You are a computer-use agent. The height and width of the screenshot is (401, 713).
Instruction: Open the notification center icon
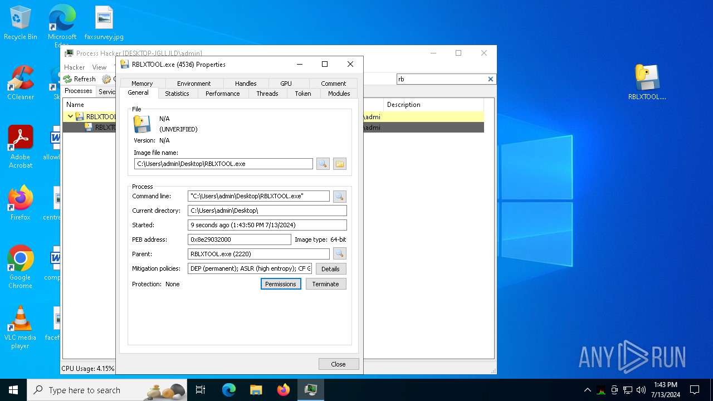(x=695, y=390)
